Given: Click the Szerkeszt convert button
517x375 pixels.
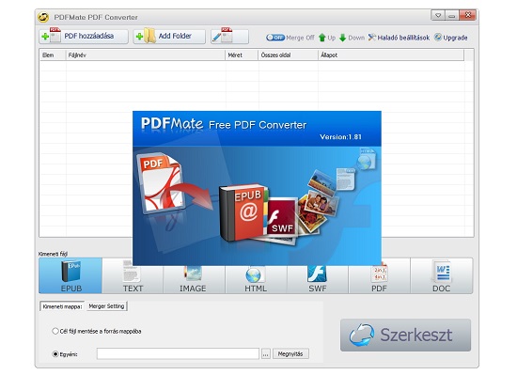Looking at the screenshot, I should coord(405,335).
